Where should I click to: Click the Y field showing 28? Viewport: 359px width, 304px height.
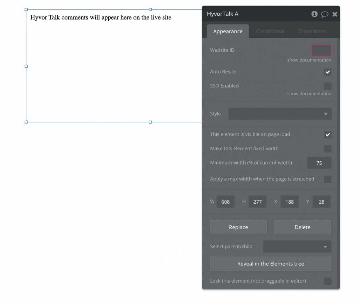coord(321,202)
